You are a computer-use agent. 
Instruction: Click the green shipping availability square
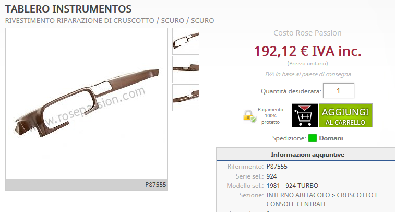pyautogui.click(x=313, y=138)
